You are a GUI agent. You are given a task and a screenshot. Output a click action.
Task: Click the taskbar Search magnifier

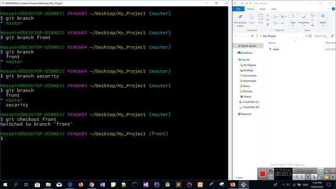(16, 184)
